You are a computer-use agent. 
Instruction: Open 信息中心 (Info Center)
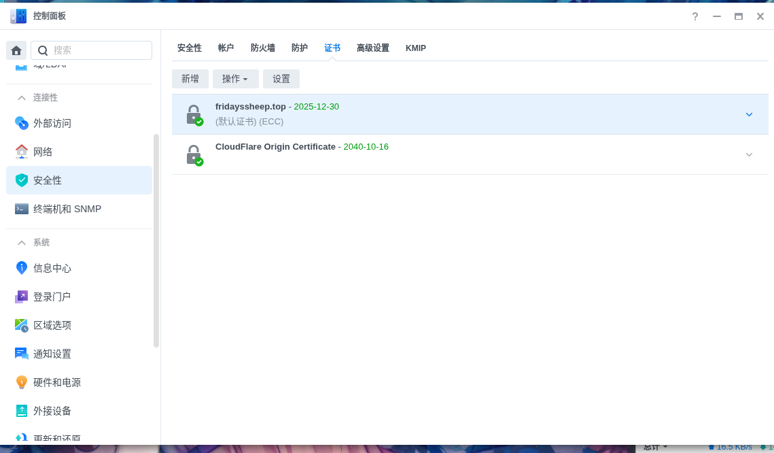click(52, 268)
